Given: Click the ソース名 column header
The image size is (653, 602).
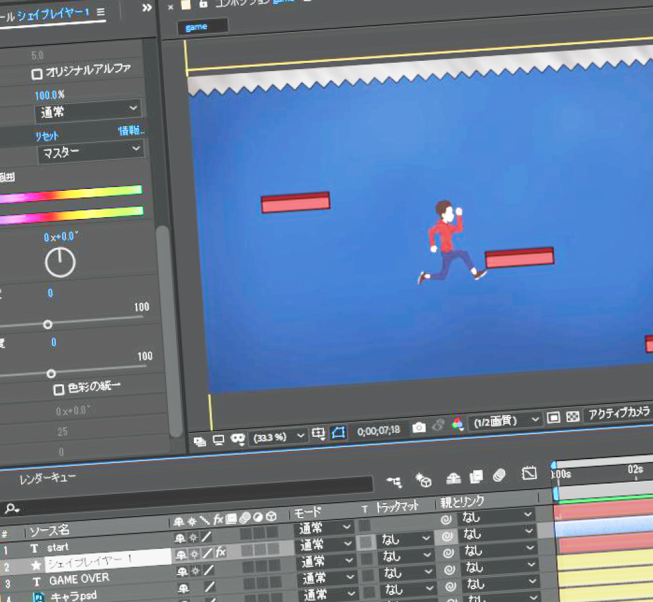Looking at the screenshot, I should pos(49,530).
